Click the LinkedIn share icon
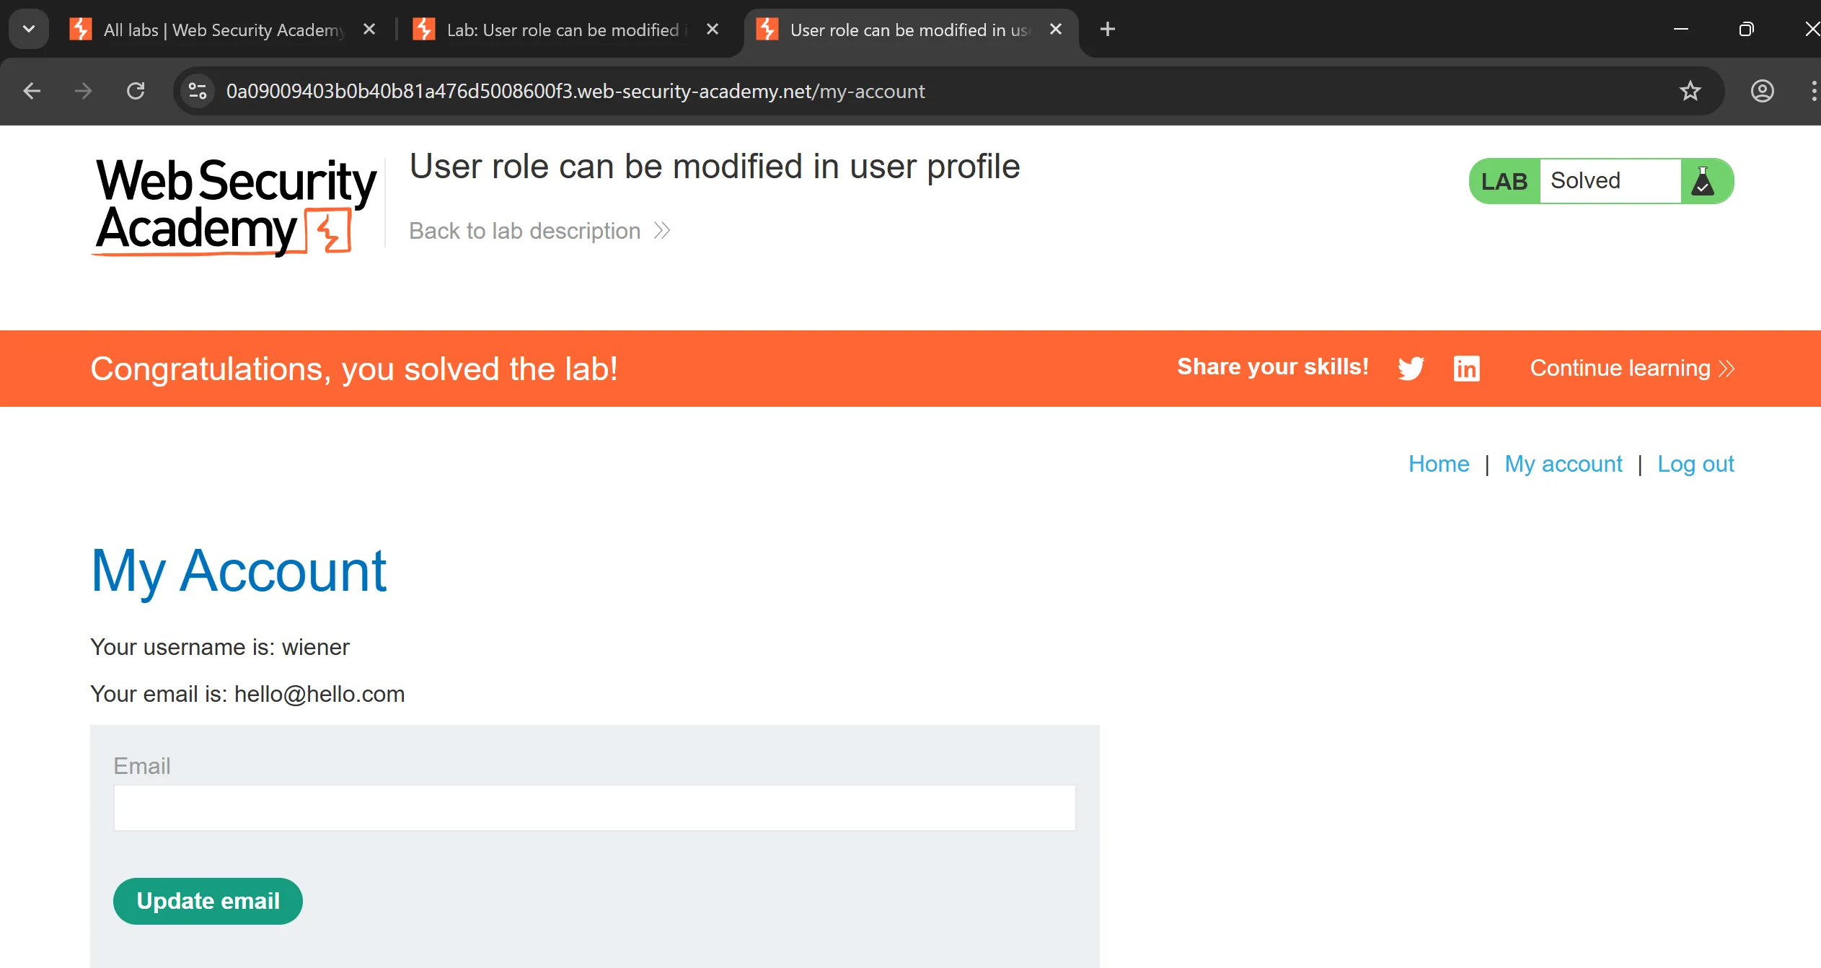1821x968 pixels. (1466, 368)
